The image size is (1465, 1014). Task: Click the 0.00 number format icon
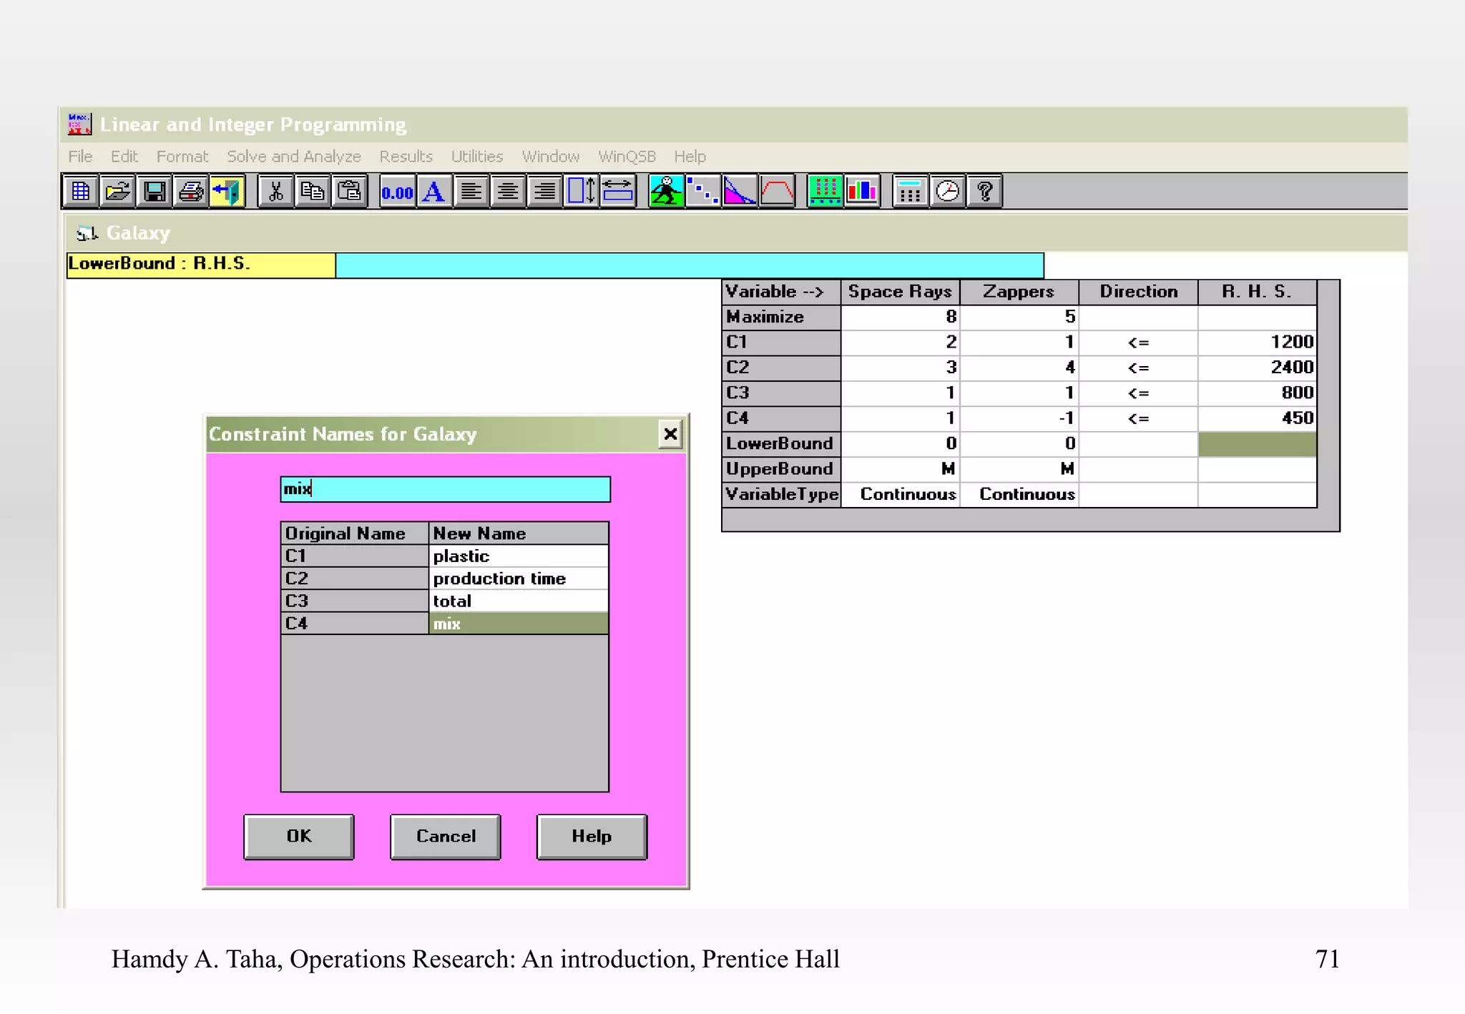(x=397, y=192)
